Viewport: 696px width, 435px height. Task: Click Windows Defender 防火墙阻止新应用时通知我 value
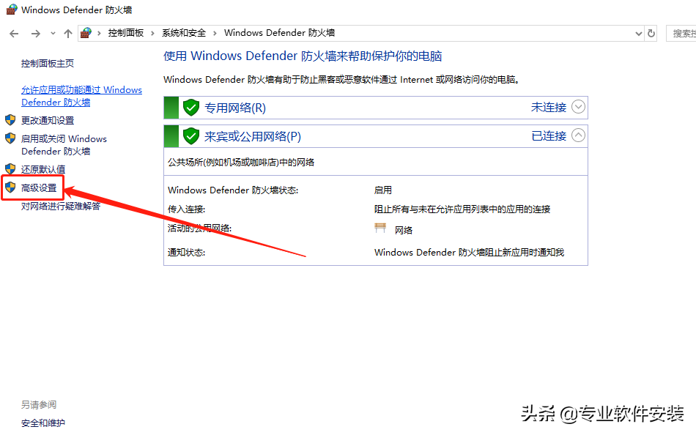pos(469,253)
